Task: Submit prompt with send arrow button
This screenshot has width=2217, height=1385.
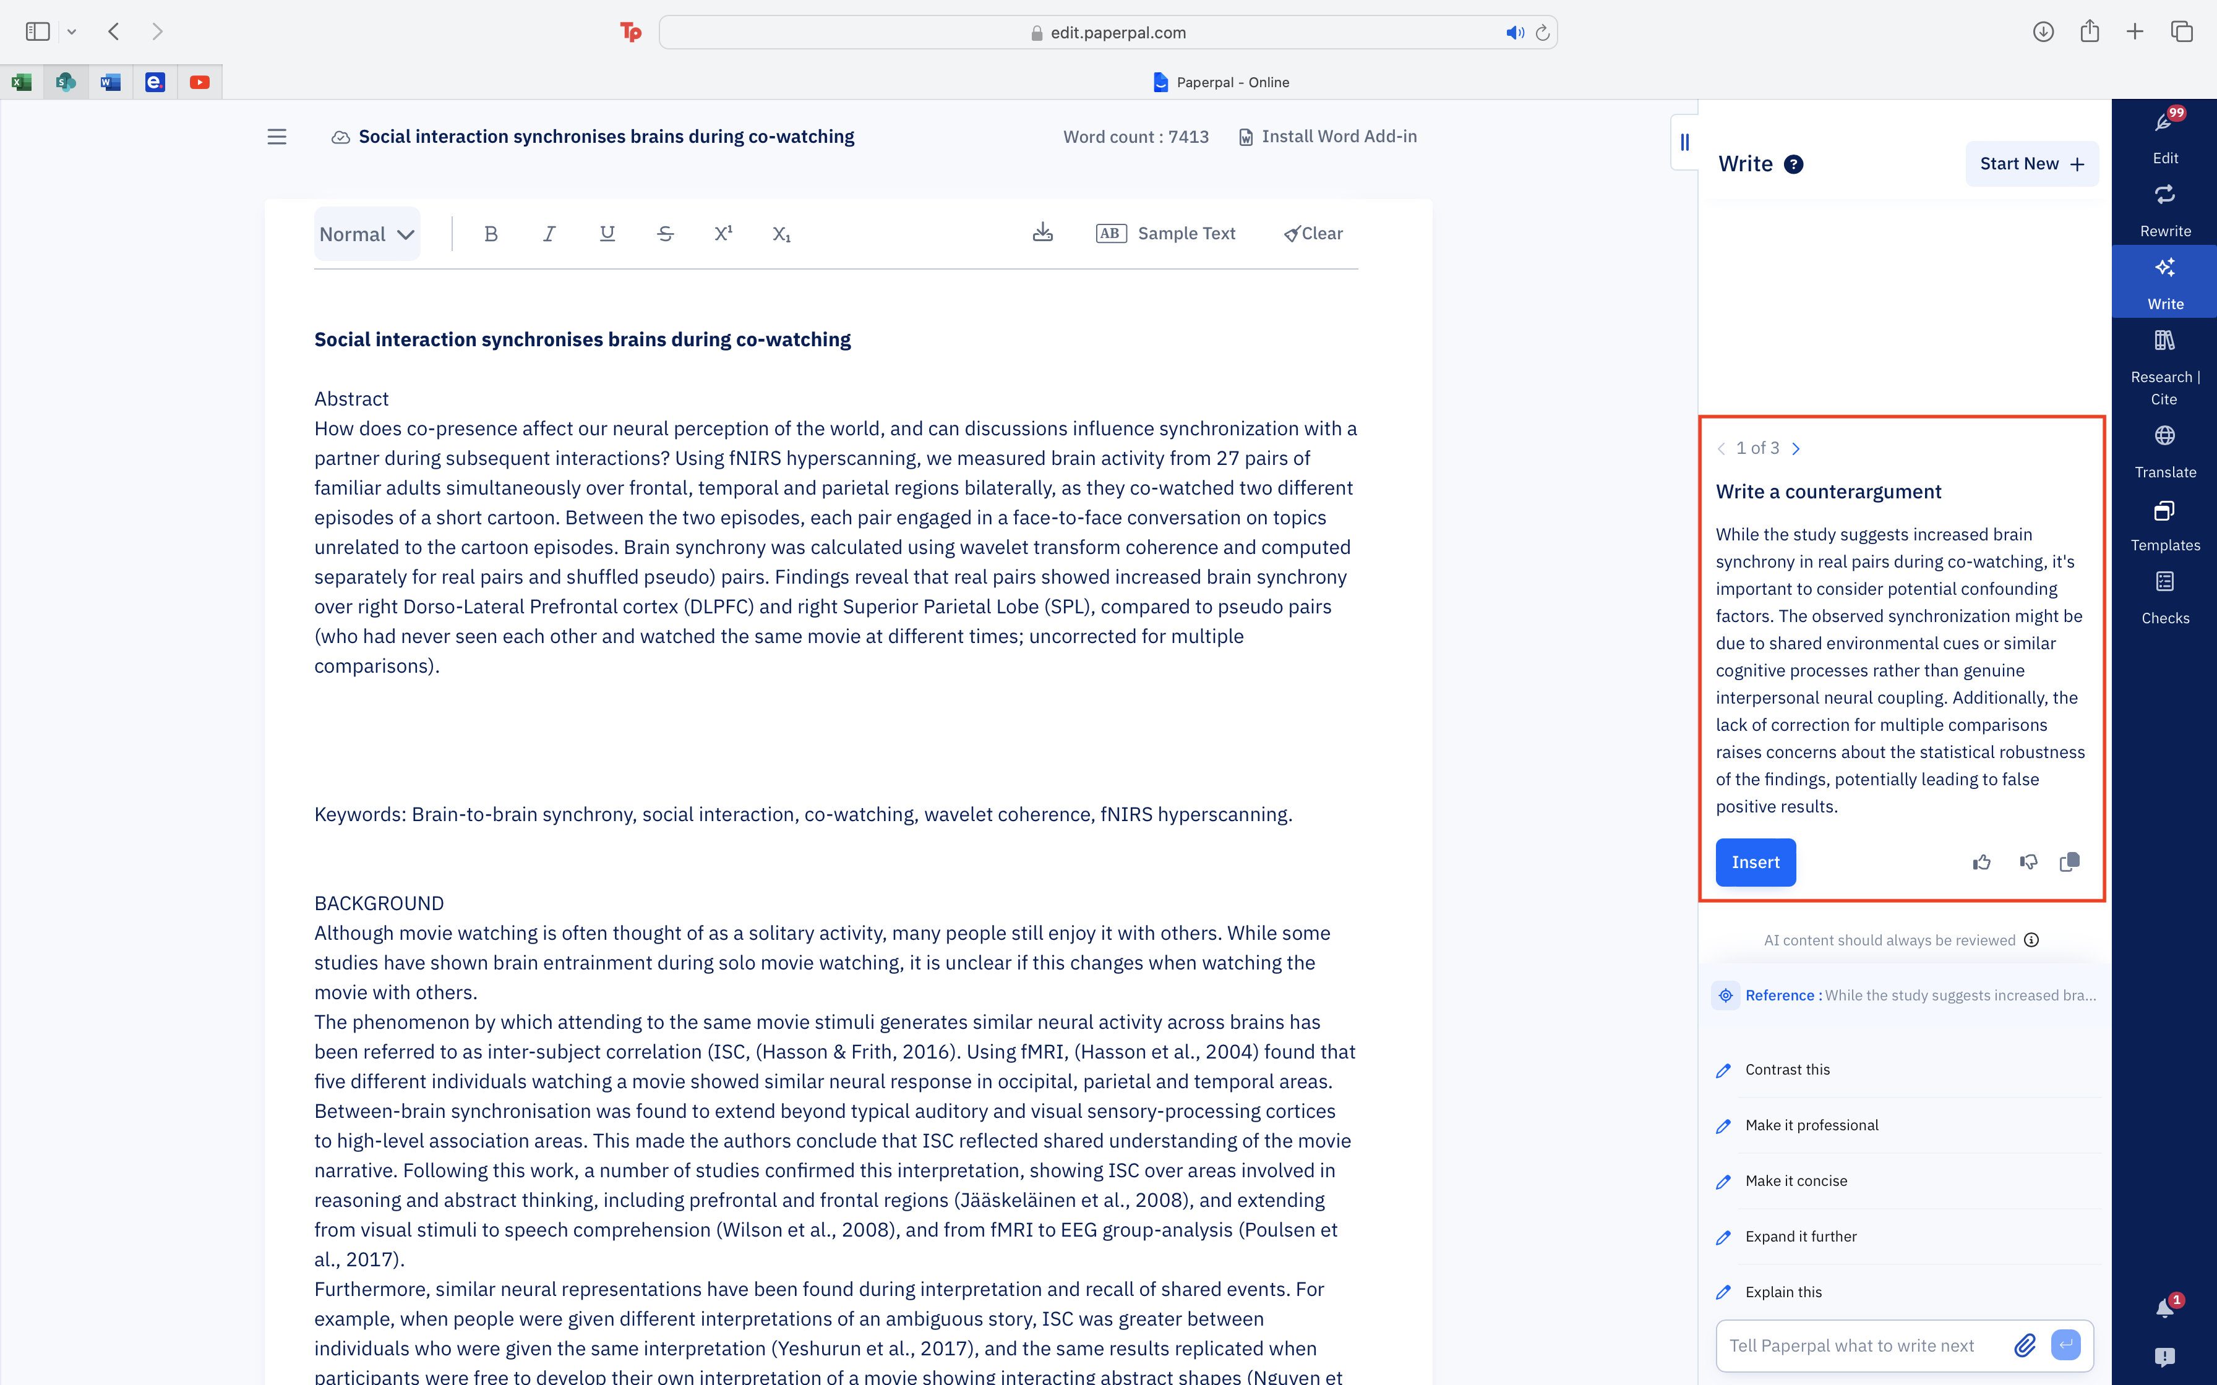Action: [x=2066, y=1345]
